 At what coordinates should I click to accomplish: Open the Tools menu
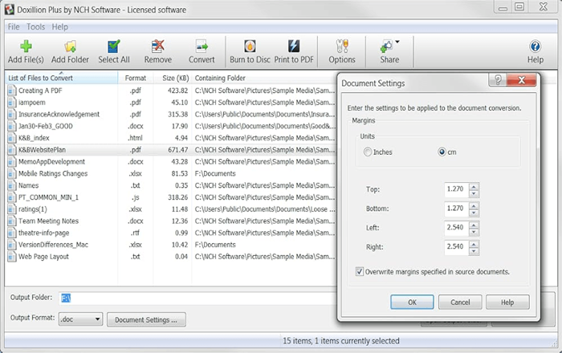point(36,26)
